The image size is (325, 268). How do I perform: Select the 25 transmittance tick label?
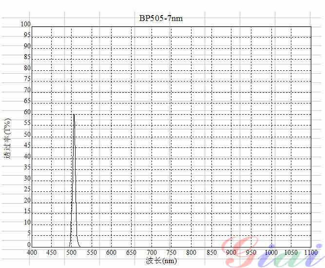(x=27, y=190)
